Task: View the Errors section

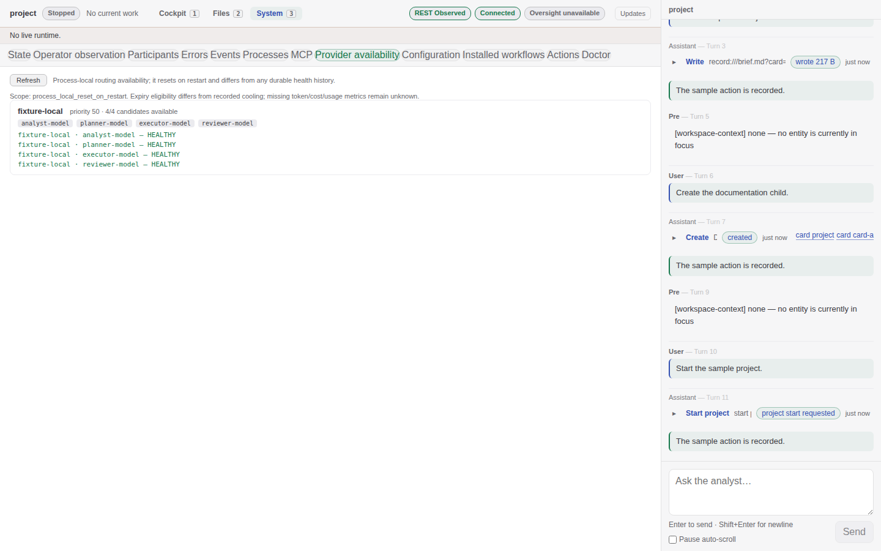Action: (195, 55)
